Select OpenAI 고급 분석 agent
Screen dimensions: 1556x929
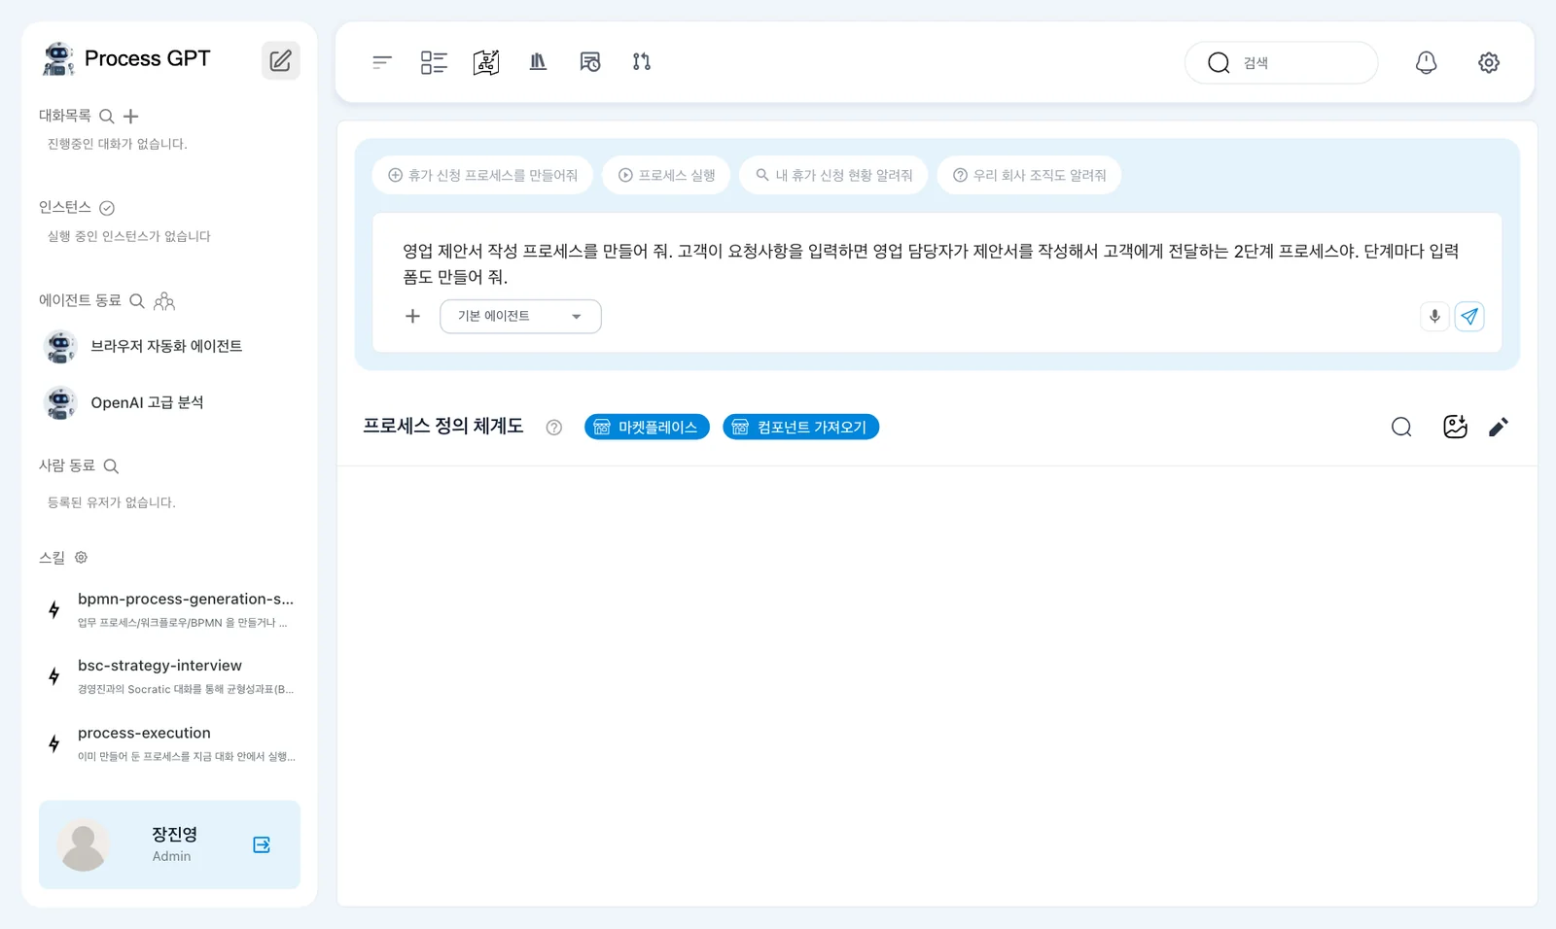tap(169, 403)
